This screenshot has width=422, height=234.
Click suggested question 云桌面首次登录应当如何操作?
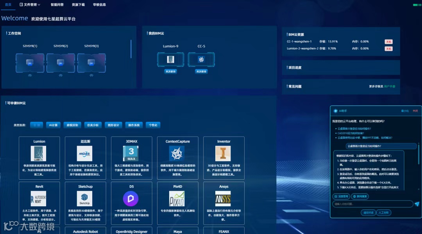354,129
